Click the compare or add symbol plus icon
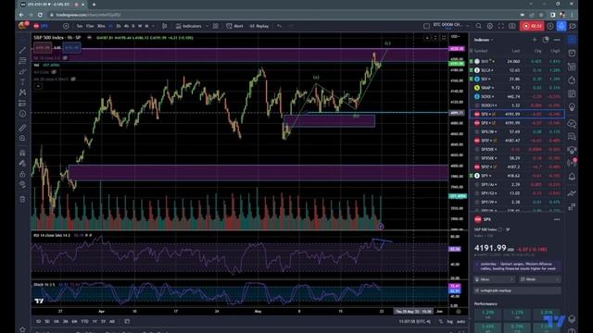 66,26
